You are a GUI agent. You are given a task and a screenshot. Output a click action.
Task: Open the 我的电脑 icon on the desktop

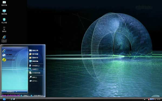(x=4, y=12)
